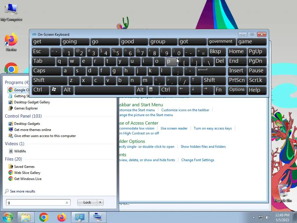Open Show hidden files and folders link
Viewport: 297px width, 223px height.
(x=203, y=147)
